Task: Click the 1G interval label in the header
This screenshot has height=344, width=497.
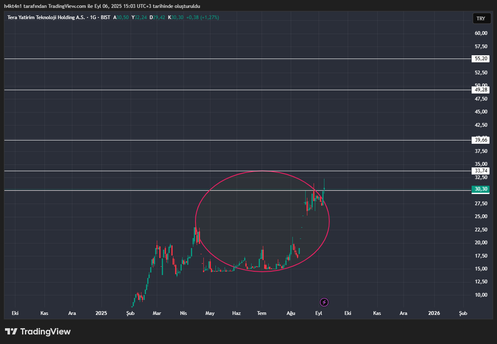Action: 93,17
